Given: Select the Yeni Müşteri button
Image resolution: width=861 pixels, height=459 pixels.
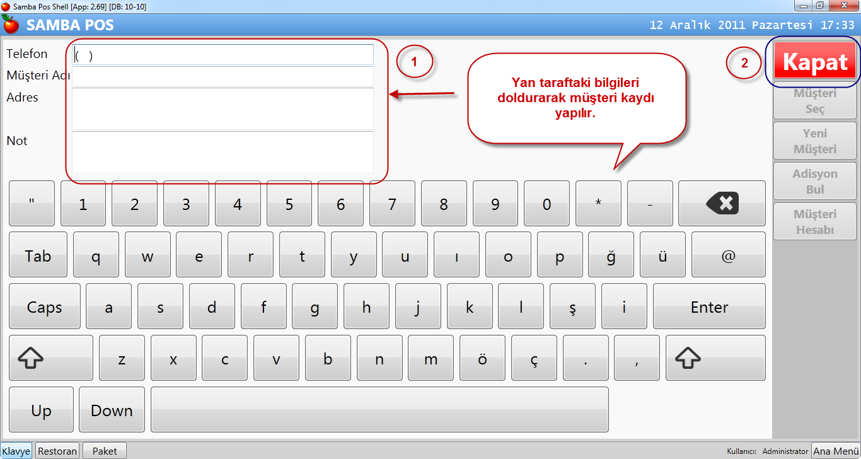Looking at the screenshot, I should tap(814, 141).
